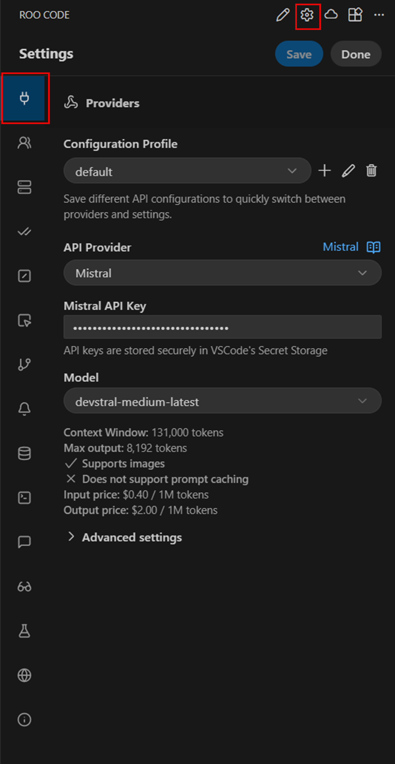Click the more actions ellipsis icon

tap(379, 15)
